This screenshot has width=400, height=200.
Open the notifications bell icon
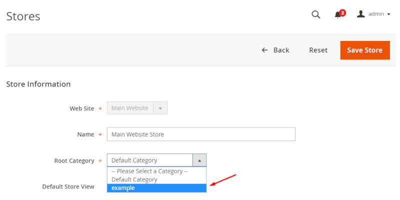[338, 15]
